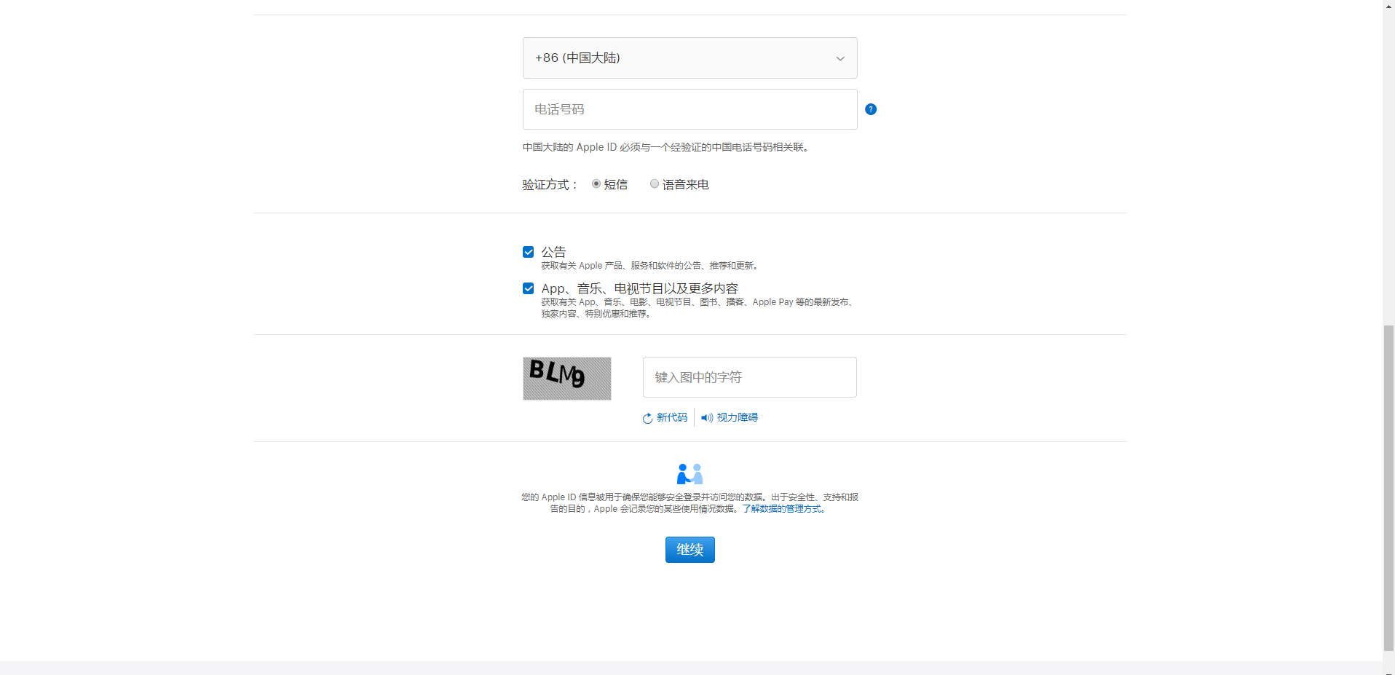The image size is (1395, 675).
Task: Click the BLM9 captcha image
Action: click(567, 379)
